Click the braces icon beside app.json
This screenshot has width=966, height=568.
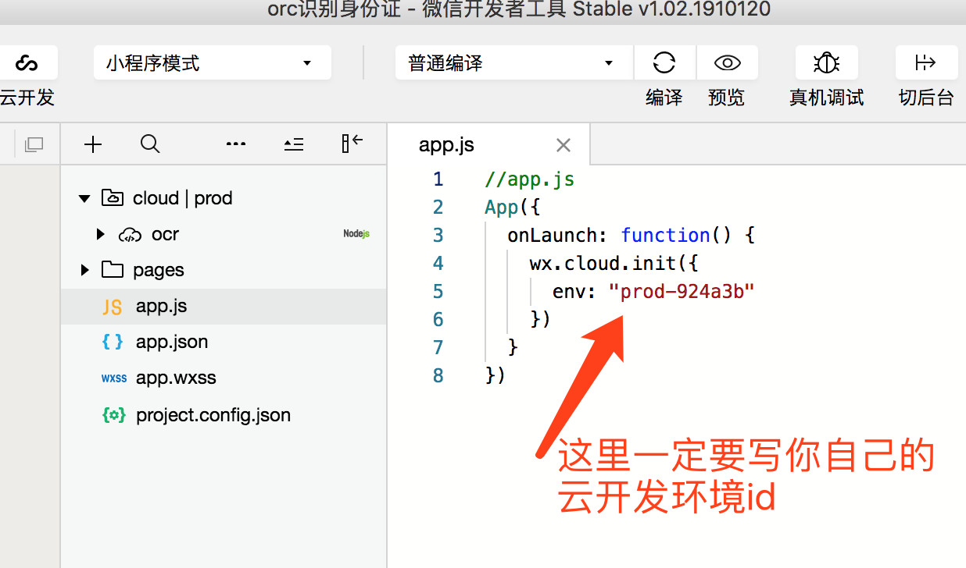(113, 342)
